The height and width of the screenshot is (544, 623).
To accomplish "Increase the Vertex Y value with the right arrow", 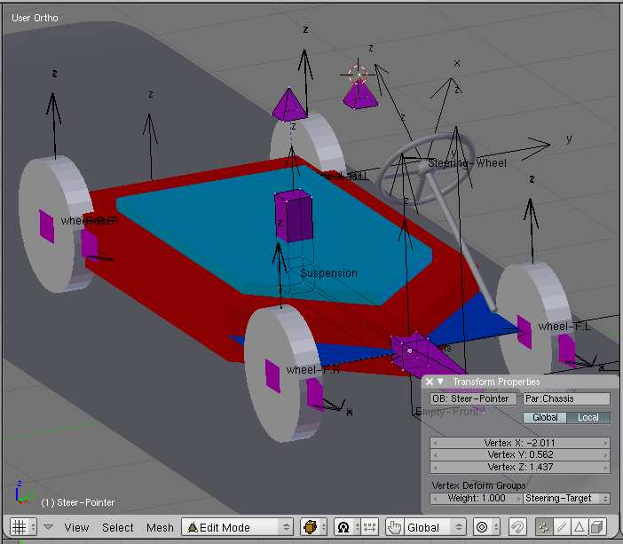I will (605, 454).
